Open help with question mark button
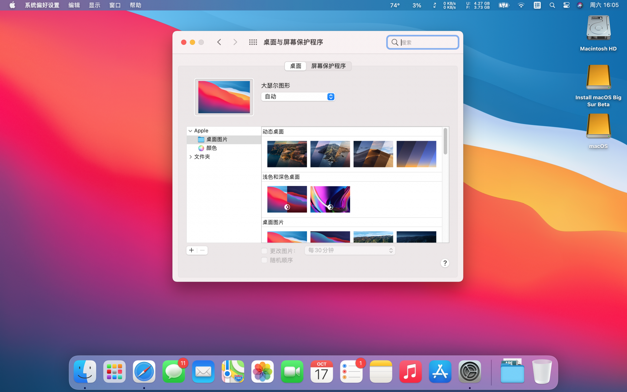Viewport: 627px width, 392px height. click(x=445, y=263)
